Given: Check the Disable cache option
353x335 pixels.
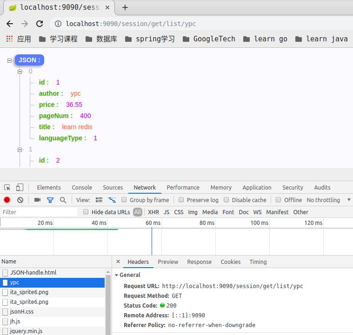Looking at the screenshot, I should point(226,200).
